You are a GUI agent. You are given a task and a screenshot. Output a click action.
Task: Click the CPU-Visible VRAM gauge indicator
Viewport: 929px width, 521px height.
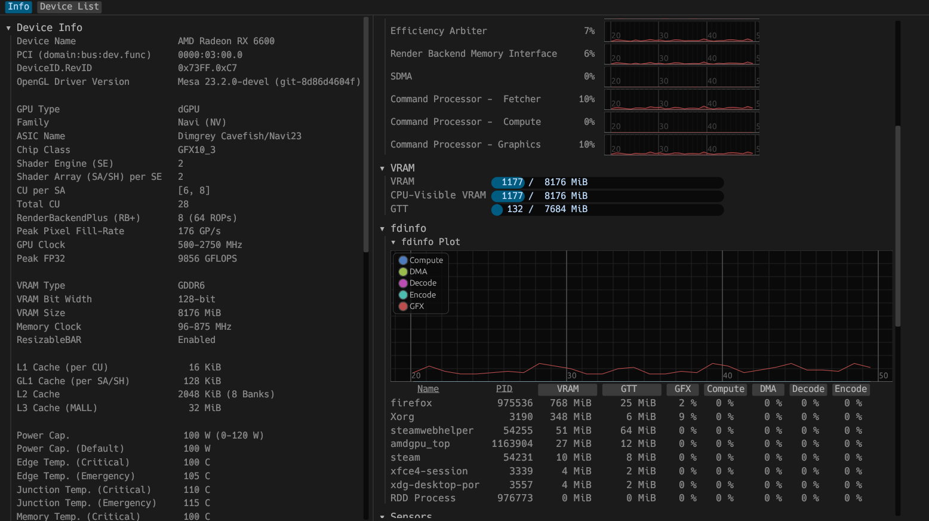pos(507,195)
